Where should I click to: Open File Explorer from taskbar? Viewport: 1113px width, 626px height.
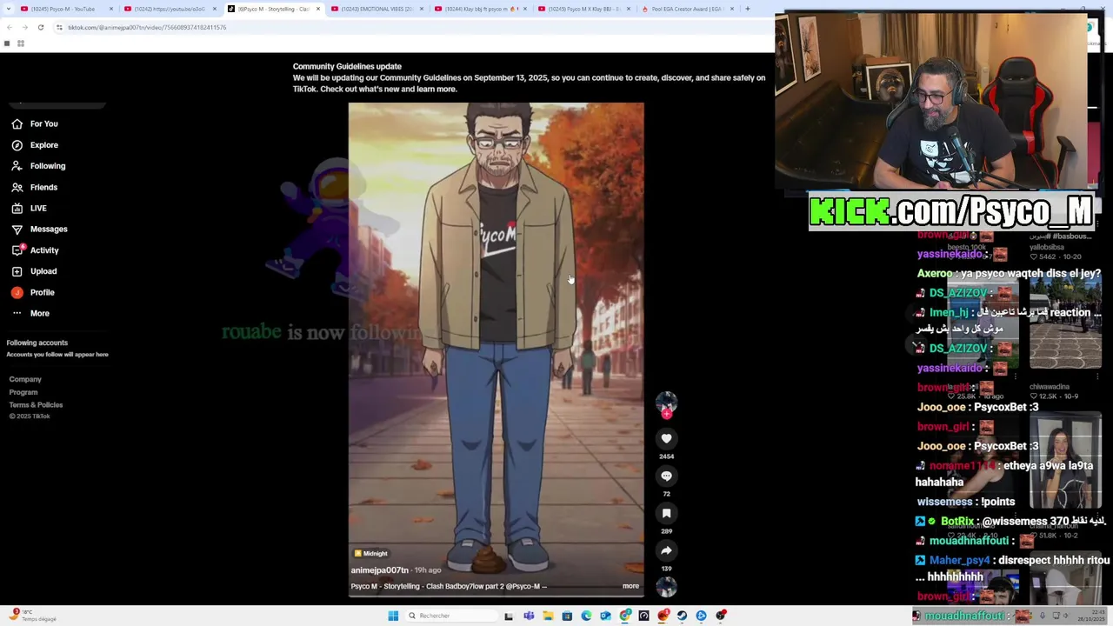click(x=548, y=616)
